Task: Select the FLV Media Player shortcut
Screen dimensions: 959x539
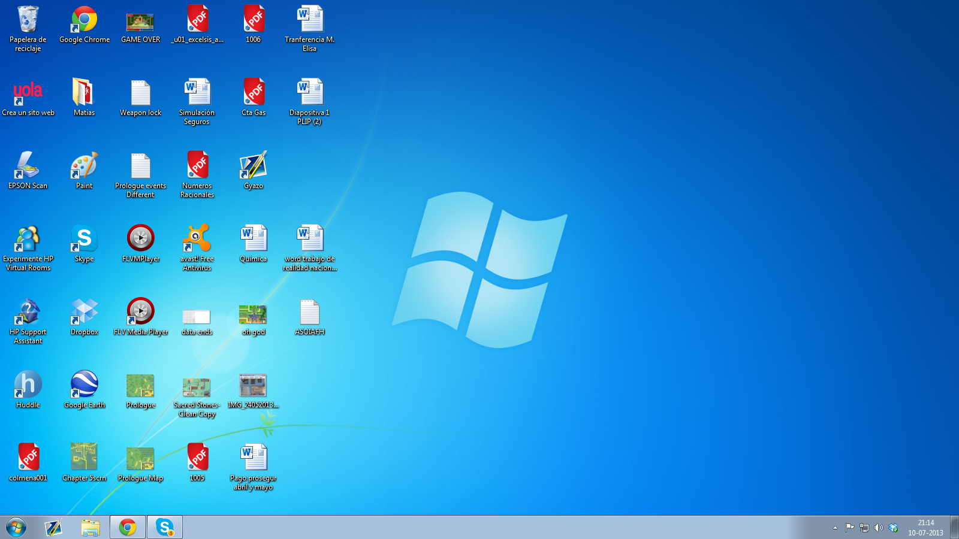Action: coord(140,317)
